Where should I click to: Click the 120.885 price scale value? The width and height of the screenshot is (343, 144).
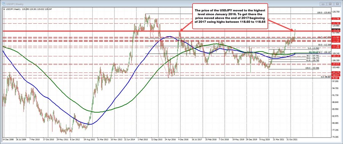336,26
